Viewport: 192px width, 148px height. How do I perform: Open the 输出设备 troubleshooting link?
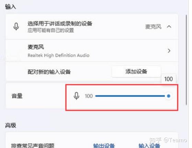point(104,146)
